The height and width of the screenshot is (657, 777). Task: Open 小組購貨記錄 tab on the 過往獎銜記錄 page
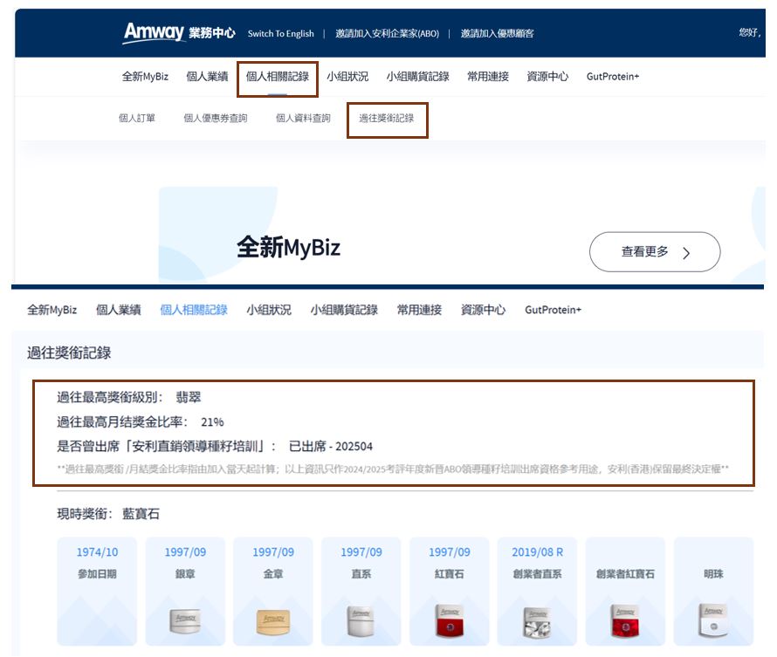point(344,310)
